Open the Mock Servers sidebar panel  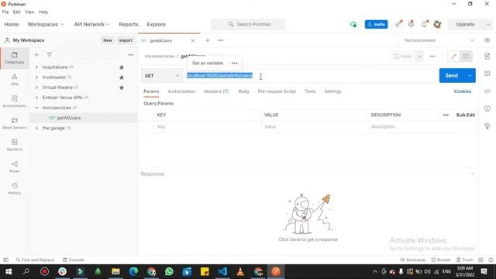pos(14,123)
